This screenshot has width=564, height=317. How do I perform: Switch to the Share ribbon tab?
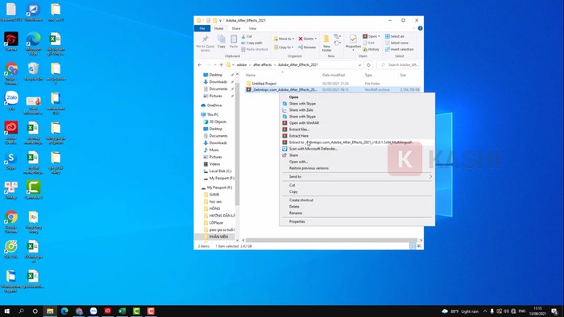pos(236,28)
